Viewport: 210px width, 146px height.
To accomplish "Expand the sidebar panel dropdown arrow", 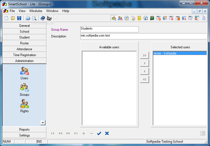I will (x=43, y=123).
